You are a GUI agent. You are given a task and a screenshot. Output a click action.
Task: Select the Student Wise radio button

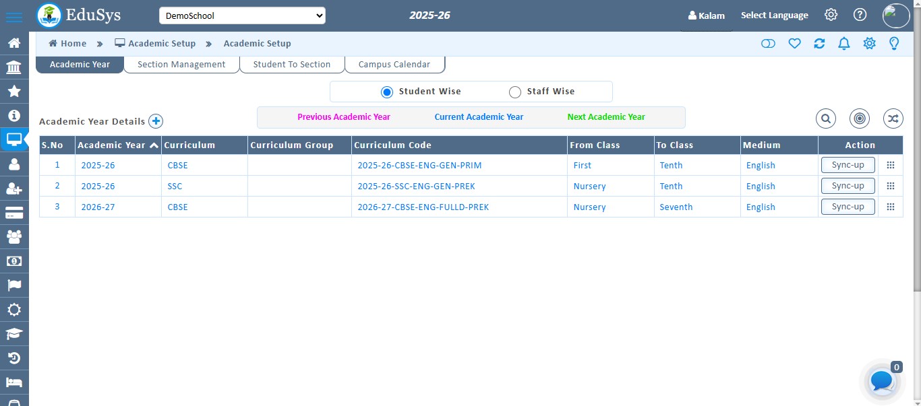point(387,92)
